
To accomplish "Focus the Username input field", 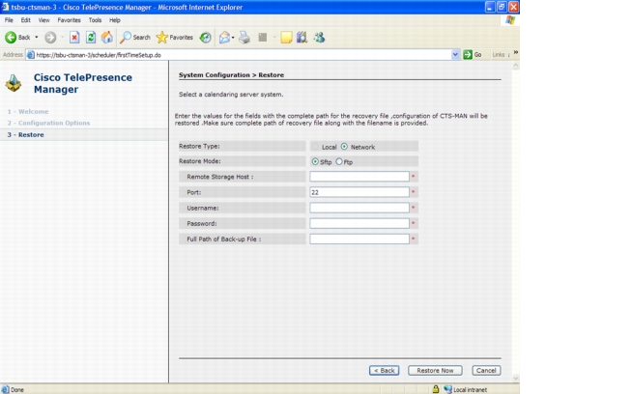I will click(x=359, y=208).
